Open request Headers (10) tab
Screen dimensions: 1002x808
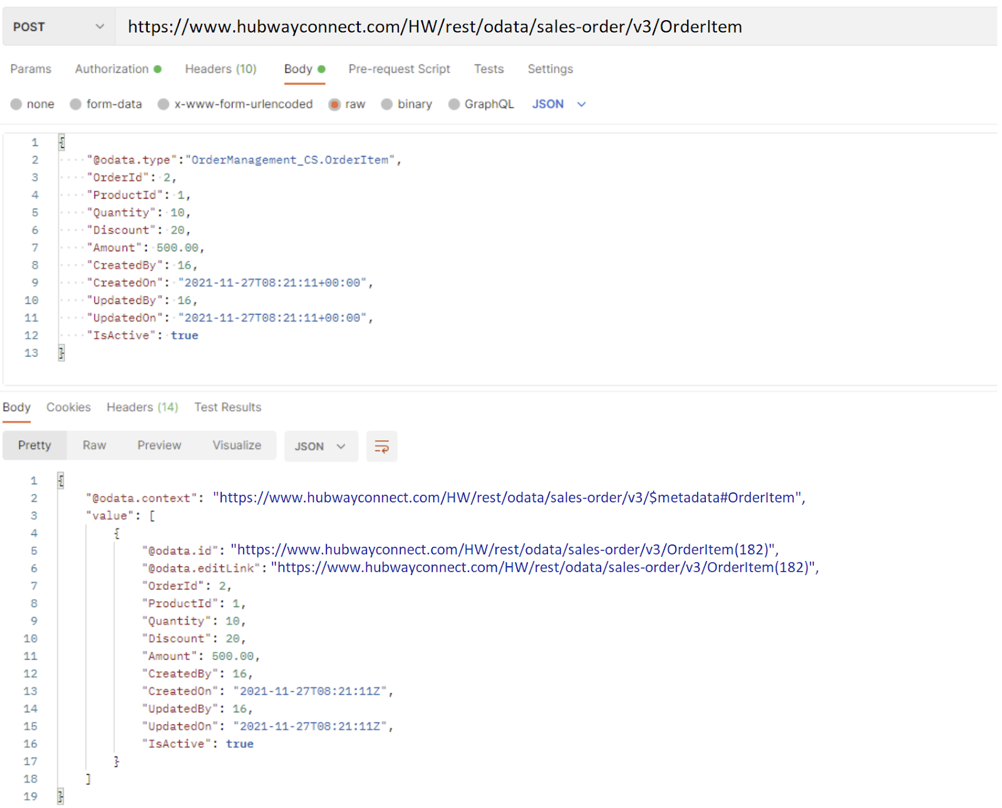pyautogui.click(x=220, y=69)
